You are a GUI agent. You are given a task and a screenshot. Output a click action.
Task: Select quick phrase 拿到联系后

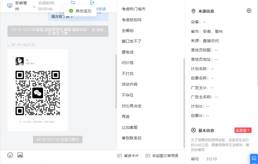click(x=132, y=138)
